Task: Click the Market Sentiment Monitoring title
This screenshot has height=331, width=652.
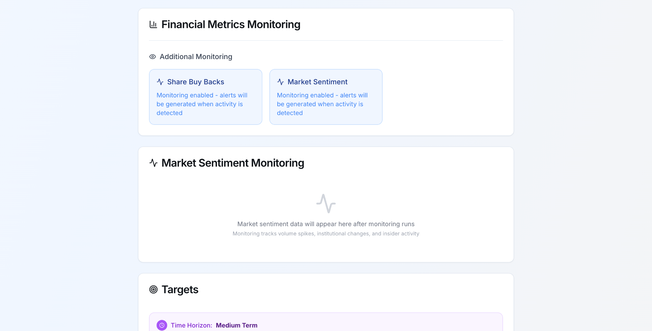Action: click(233, 163)
